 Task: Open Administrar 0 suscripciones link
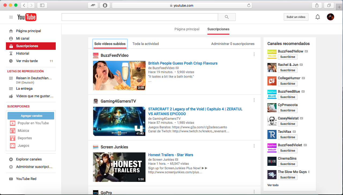point(233,44)
